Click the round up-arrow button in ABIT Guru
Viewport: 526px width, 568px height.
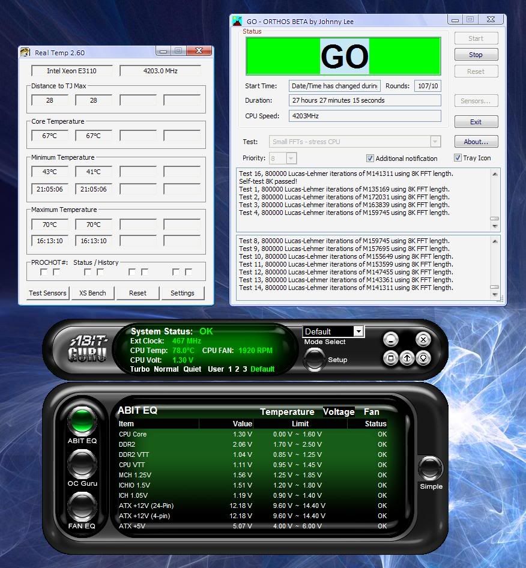click(407, 358)
